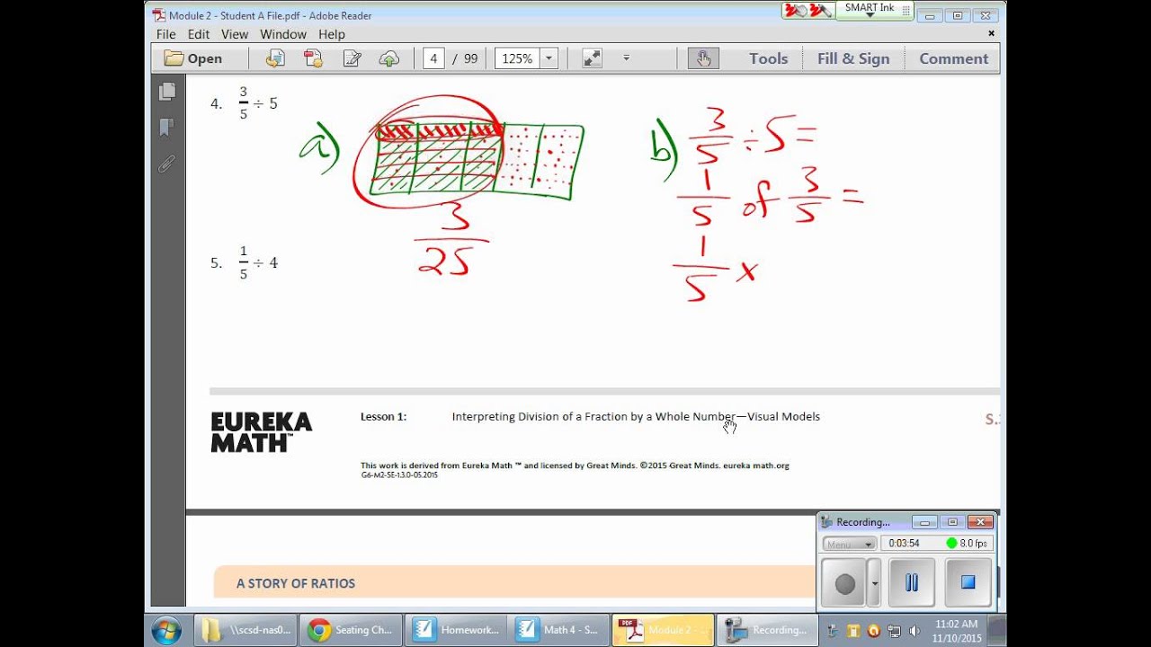Open the bookmarks panel in sidebar

point(167,128)
